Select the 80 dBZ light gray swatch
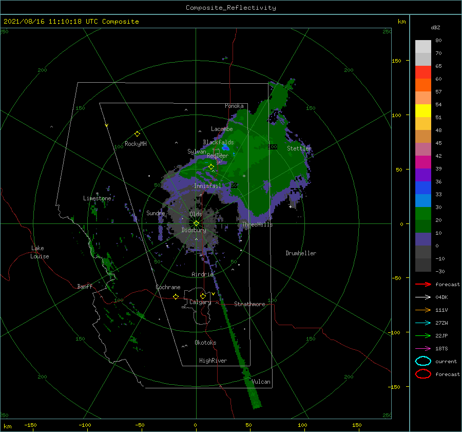Screen dimensions: 462x432 pyautogui.click(x=423, y=46)
